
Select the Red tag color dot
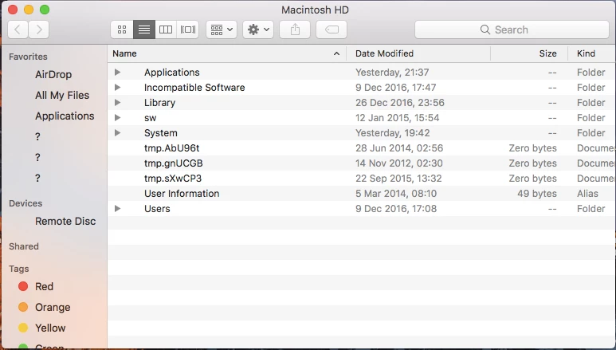pyautogui.click(x=23, y=286)
